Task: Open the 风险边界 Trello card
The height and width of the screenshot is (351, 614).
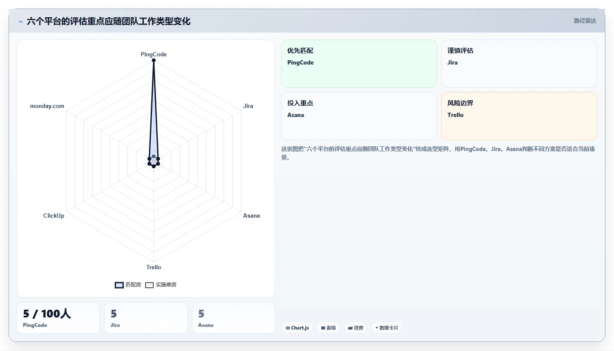Action: point(519,116)
